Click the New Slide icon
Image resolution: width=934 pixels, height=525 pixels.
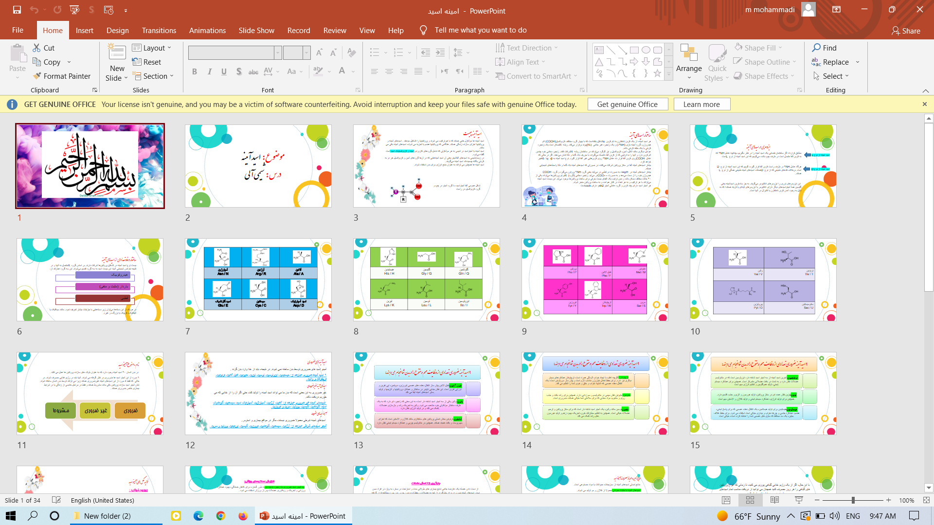pos(117,52)
